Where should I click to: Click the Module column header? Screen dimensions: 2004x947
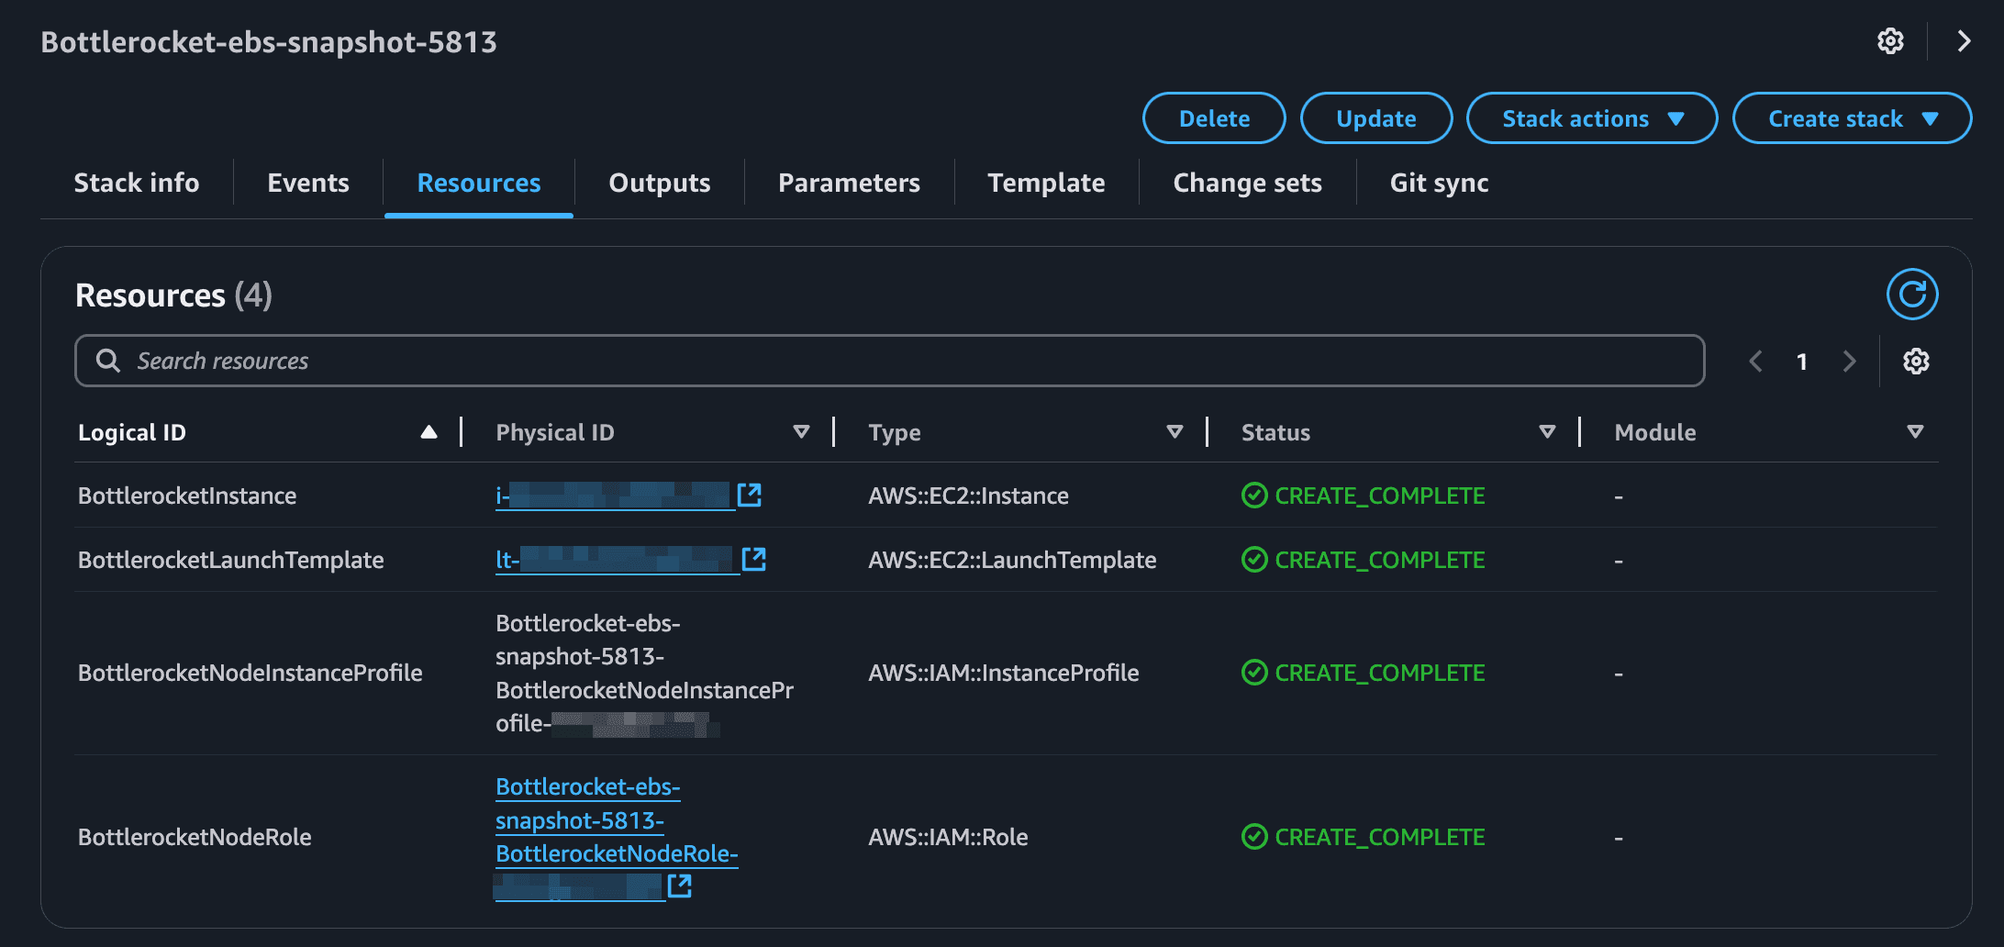pos(1655,432)
